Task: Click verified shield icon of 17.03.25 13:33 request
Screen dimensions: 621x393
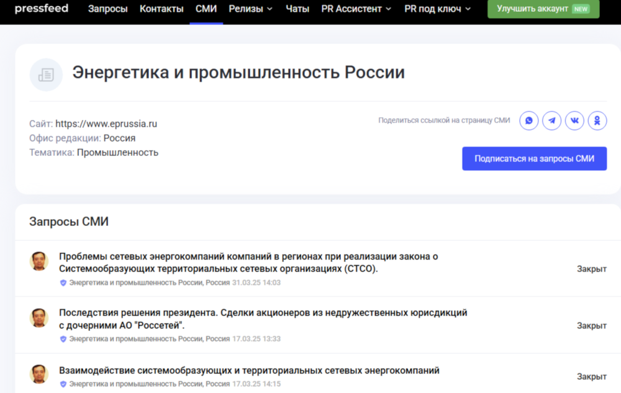Action: pos(63,339)
